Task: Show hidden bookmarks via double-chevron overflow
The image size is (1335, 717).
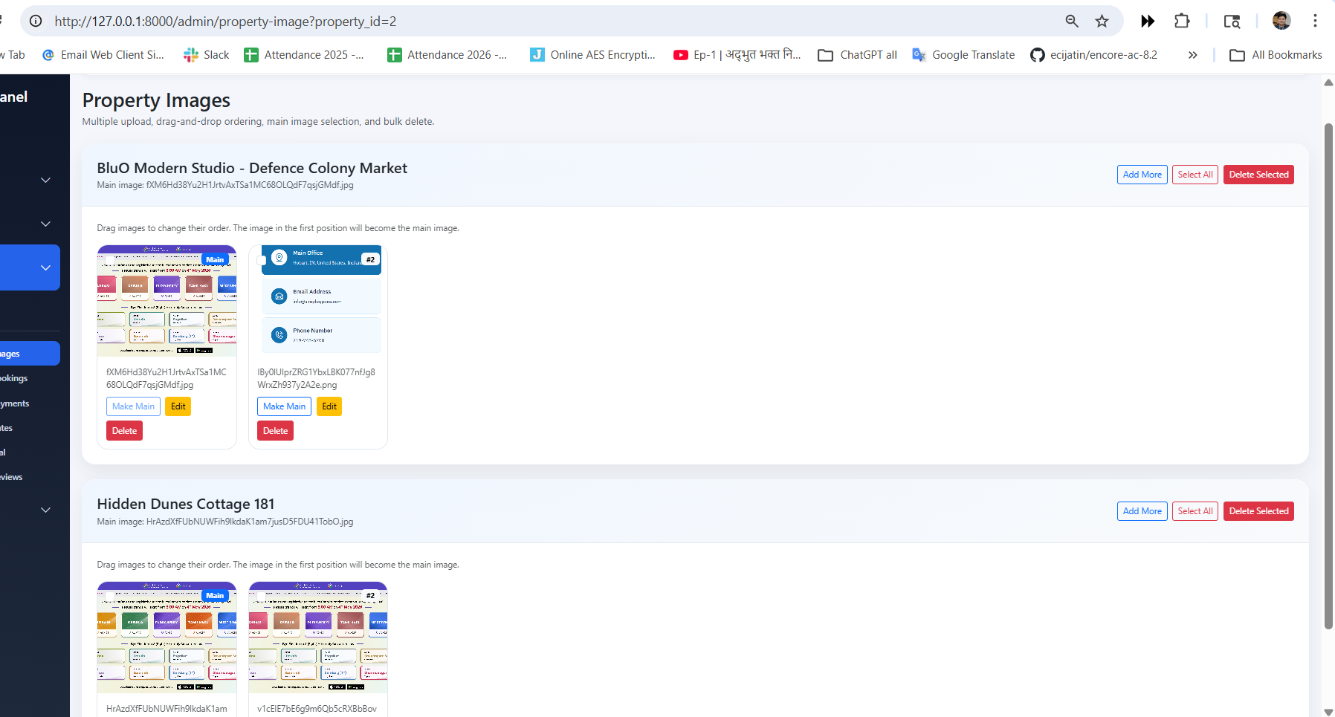Action: (x=1192, y=55)
